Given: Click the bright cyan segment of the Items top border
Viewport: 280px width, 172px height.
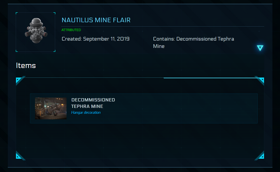Looking at the screenshot, I should point(210,78).
